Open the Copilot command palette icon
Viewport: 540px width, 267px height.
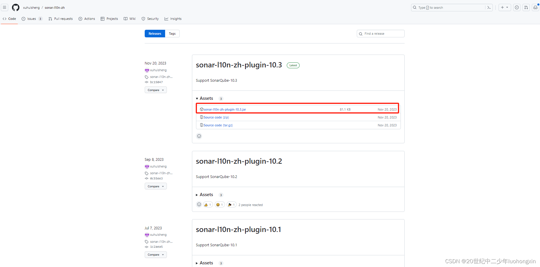click(x=489, y=7)
